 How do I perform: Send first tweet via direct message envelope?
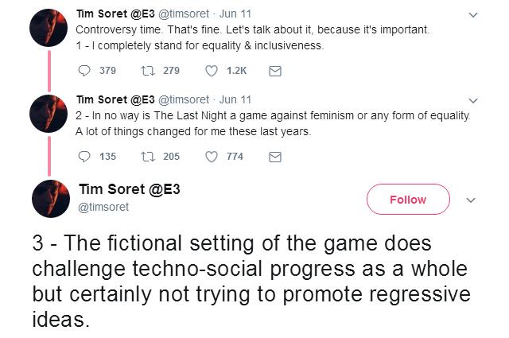[x=275, y=71]
